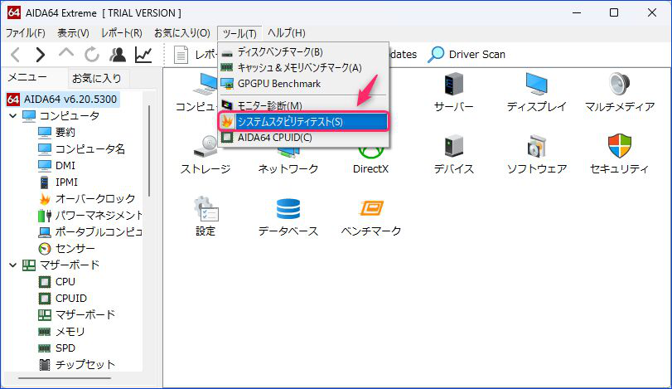Open the 表示(V) menu

73,33
